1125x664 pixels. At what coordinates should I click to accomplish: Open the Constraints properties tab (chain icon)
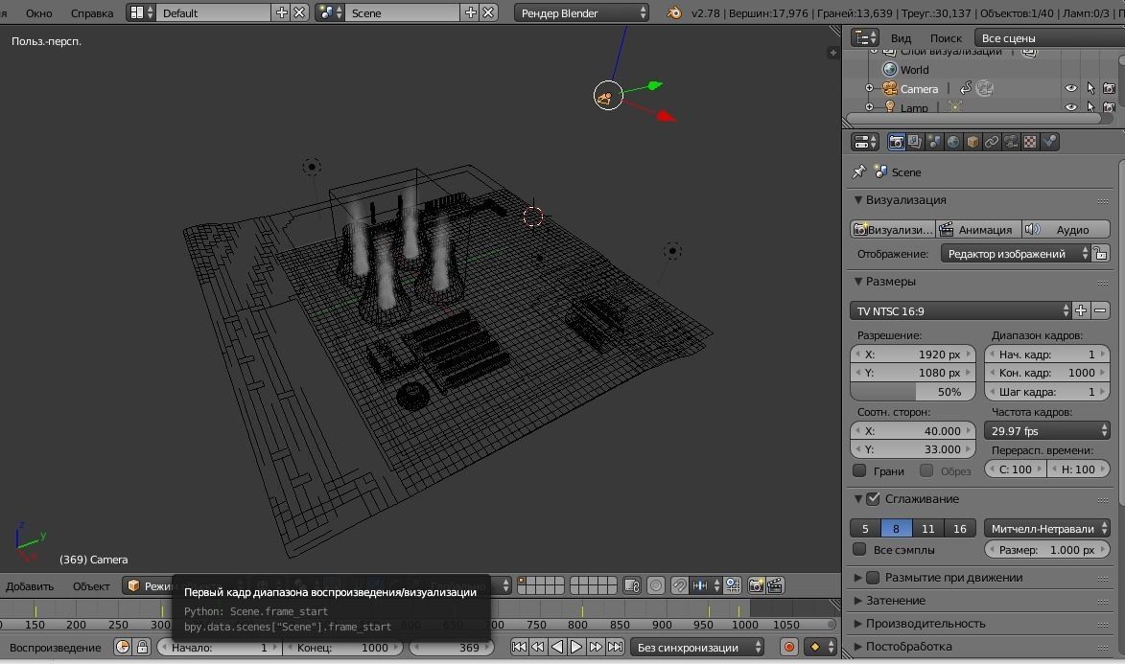tap(992, 142)
